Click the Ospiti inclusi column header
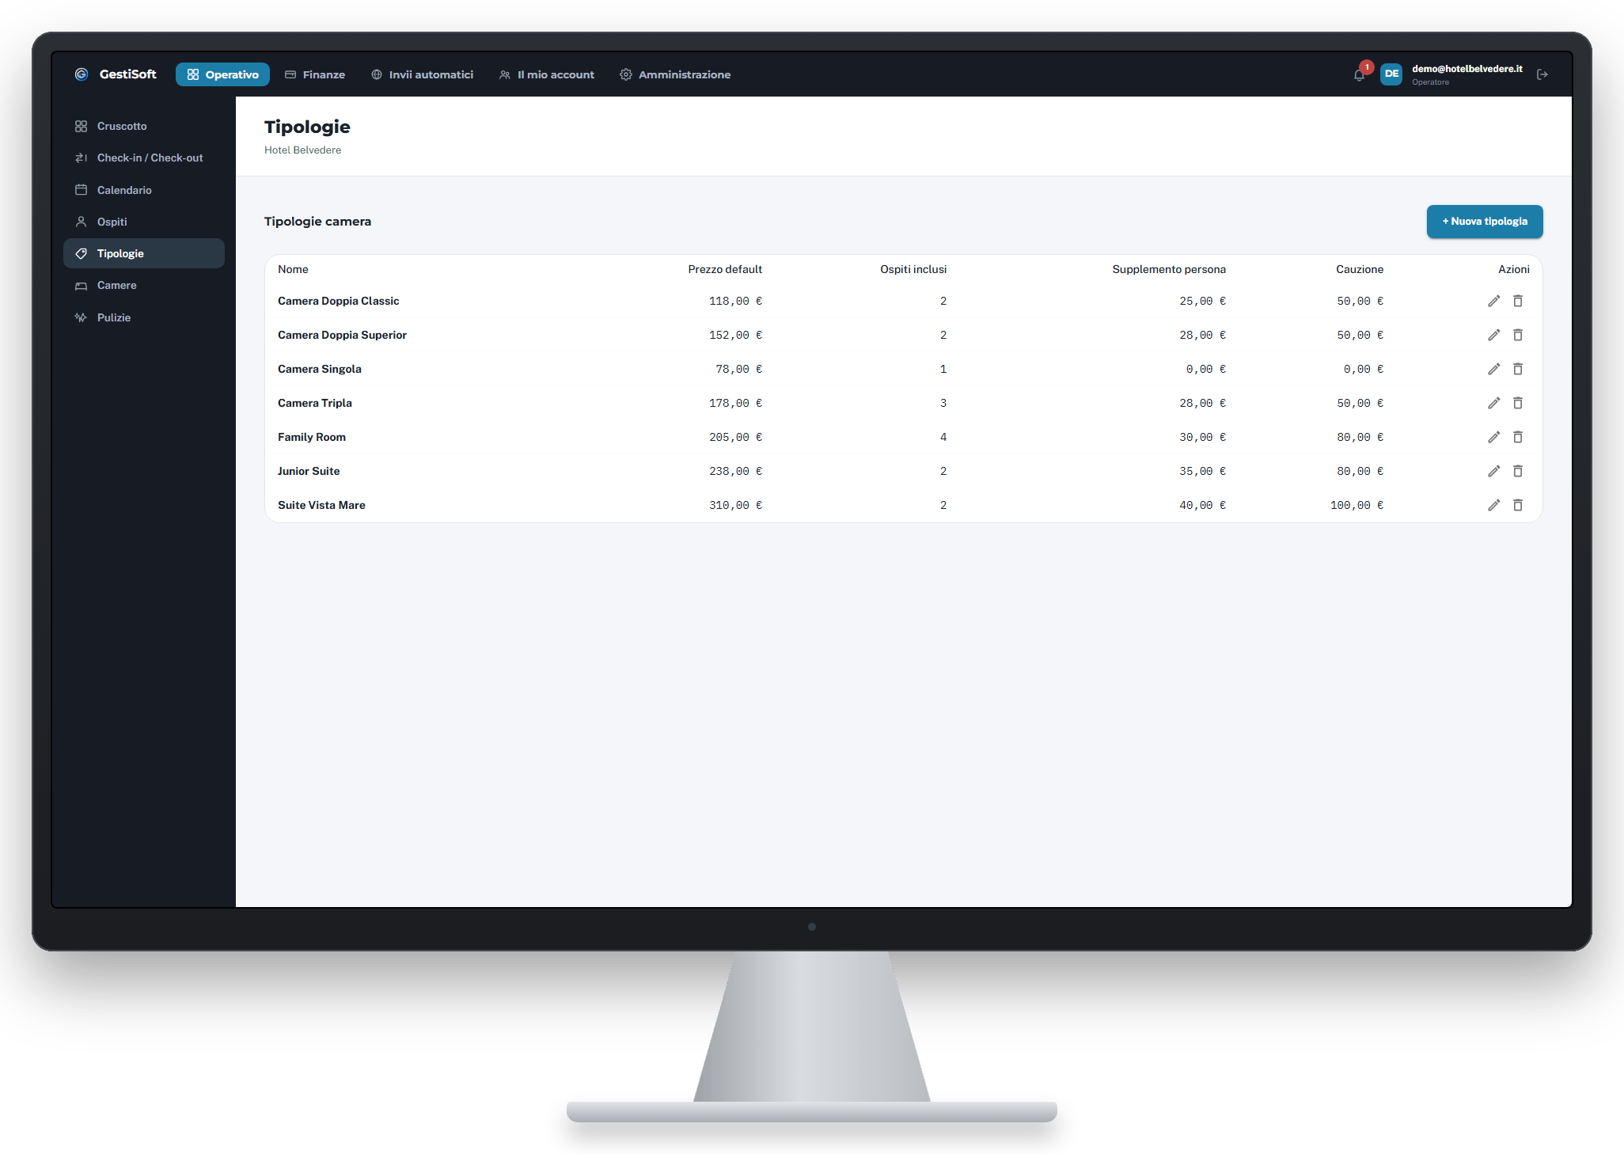Screen dimensions: 1624x1154 913,269
